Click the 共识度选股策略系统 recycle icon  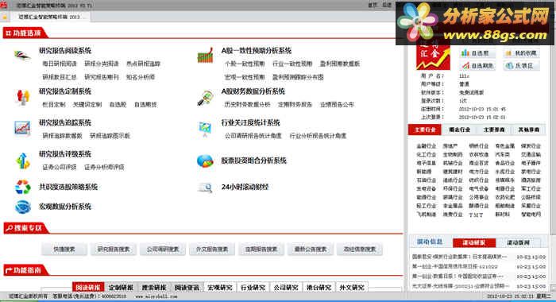23,187
